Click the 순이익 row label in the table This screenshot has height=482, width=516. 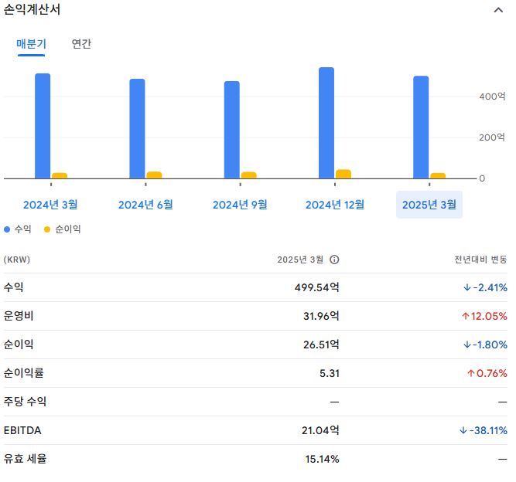click(x=19, y=345)
